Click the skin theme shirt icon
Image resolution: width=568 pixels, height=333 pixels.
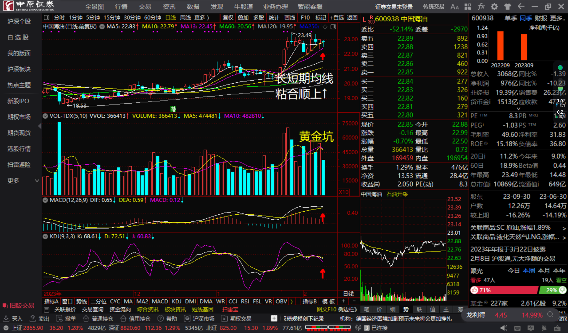point(508,6)
